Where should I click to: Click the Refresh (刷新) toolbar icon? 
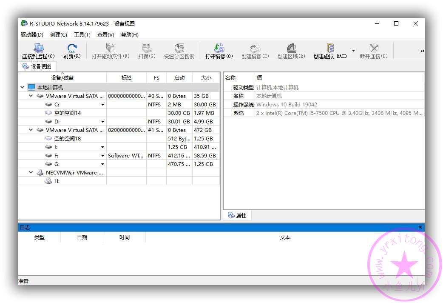pos(72,48)
